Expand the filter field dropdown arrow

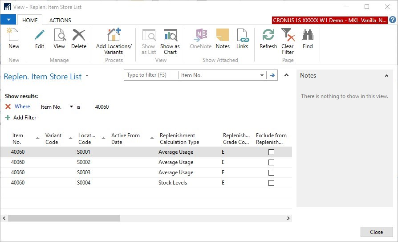point(262,75)
